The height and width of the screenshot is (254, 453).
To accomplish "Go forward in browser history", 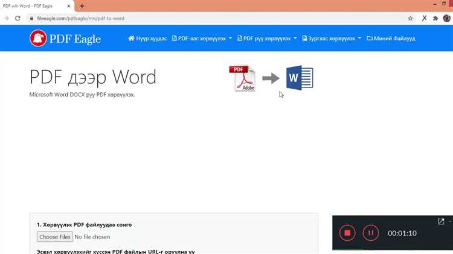I will pos(6,18).
